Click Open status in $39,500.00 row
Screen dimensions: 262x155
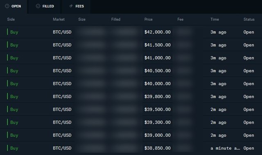coord(248,109)
